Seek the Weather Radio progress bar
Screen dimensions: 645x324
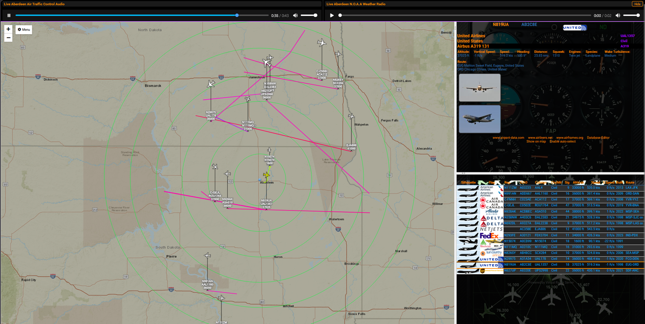point(465,15)
